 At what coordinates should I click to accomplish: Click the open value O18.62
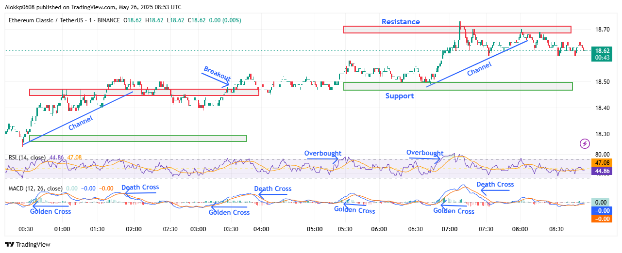pyautogui.click(x=134, y=20)
